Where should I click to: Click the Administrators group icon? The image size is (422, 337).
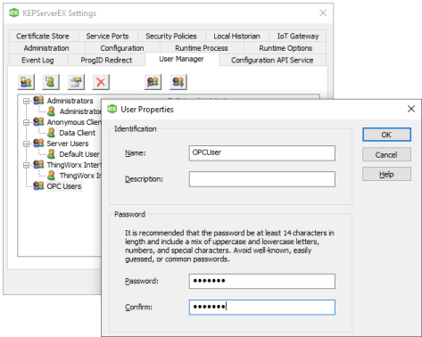pos(38,101)
